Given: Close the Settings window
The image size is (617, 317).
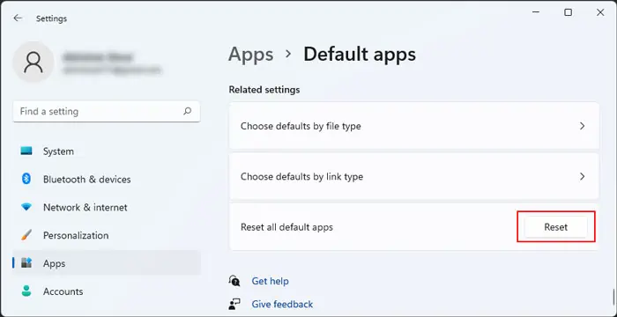Looking at the screenshot, I should pos(600,12).
